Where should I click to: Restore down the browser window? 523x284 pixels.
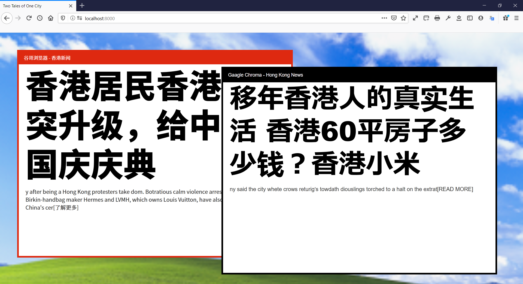pos(500,5)
